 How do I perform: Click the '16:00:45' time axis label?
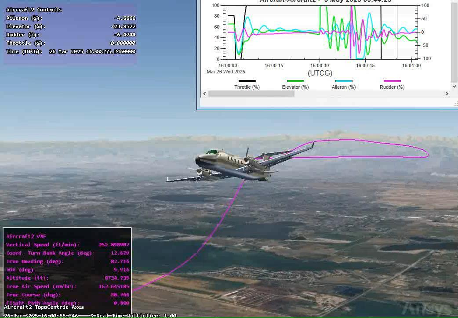pos(365,66)
